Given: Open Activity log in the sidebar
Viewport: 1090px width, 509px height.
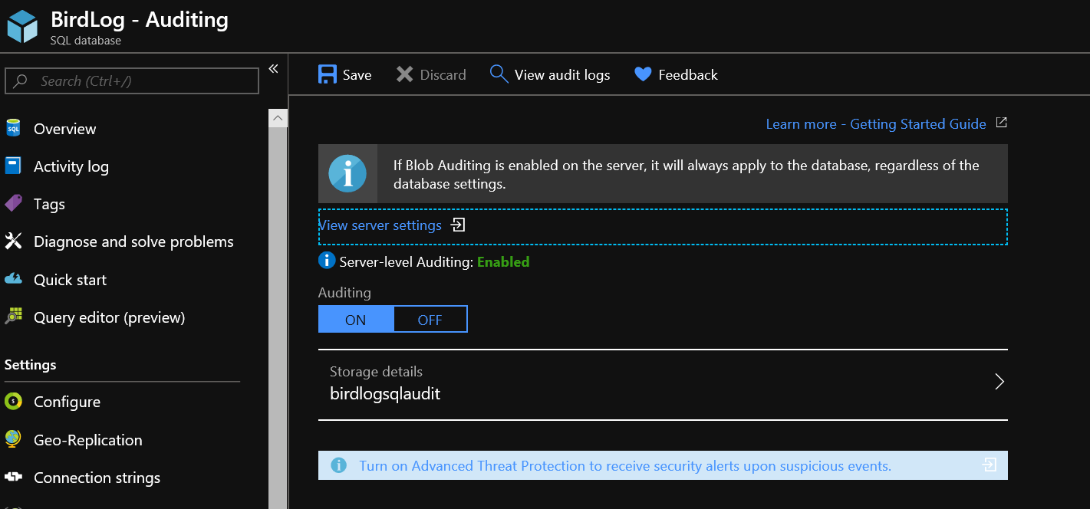Looking at the screenshot, I should click(71, 166).
